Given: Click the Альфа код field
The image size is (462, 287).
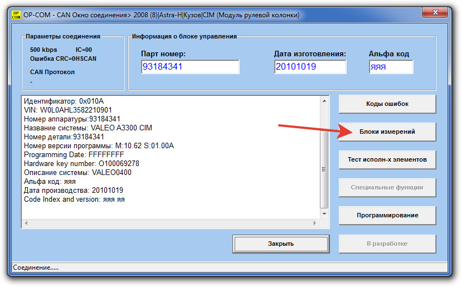Looking at the screenshot, I should pyautogui.click(x=391, y=66).
